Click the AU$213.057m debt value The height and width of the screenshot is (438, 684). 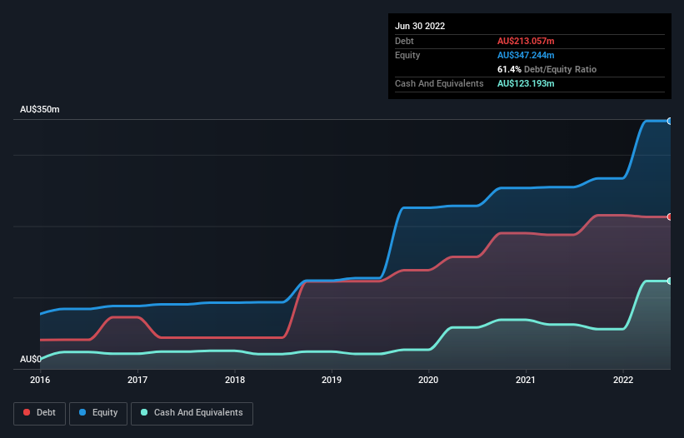click(526, 41)
